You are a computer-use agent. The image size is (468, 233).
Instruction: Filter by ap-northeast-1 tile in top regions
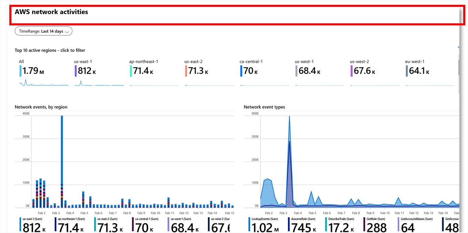coord(143,71)
